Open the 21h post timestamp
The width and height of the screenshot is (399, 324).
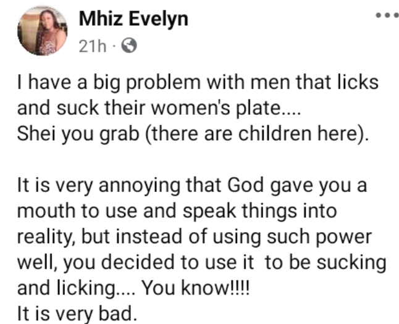point(93,46)
